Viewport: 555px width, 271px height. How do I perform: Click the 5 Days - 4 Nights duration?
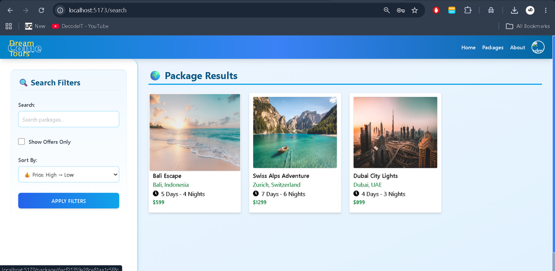point(179,194)
